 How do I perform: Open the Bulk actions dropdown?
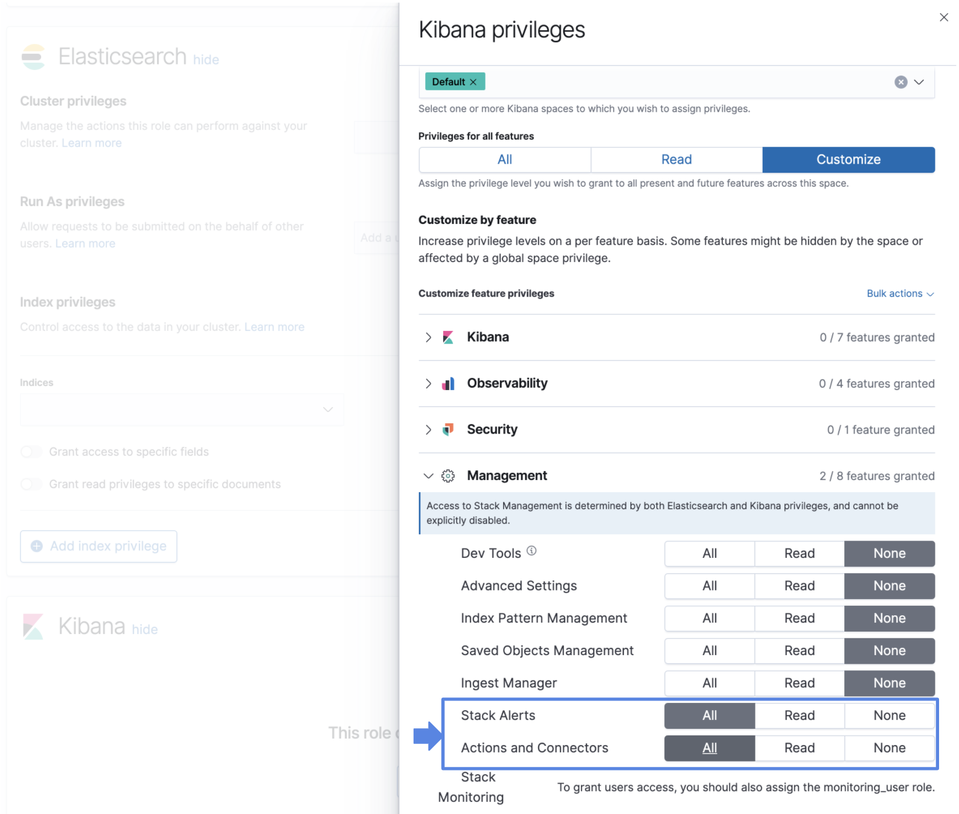point(900,293)
